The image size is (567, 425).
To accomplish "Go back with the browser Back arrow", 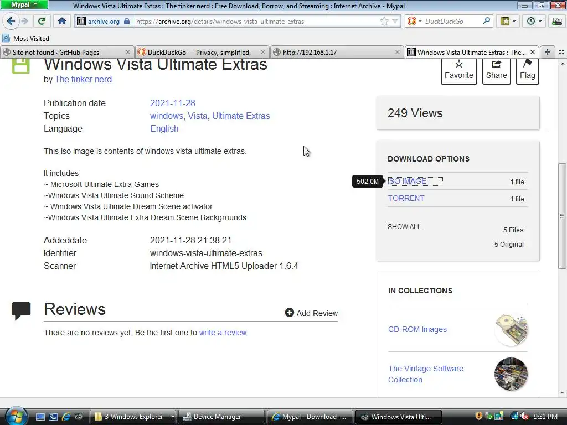I will [x=11, y=22].
